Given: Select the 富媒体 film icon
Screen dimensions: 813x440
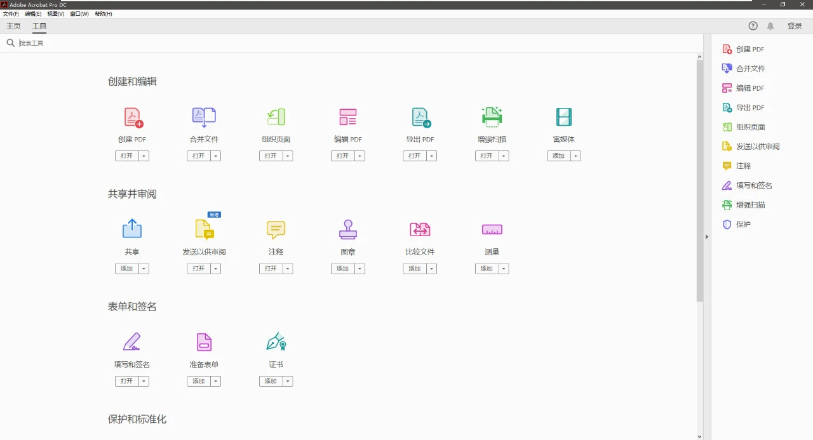Looking at the screenshot, I should 563,117.
